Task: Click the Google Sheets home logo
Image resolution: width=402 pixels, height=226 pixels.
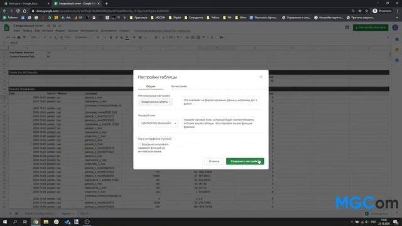Action: coord(7,28)
